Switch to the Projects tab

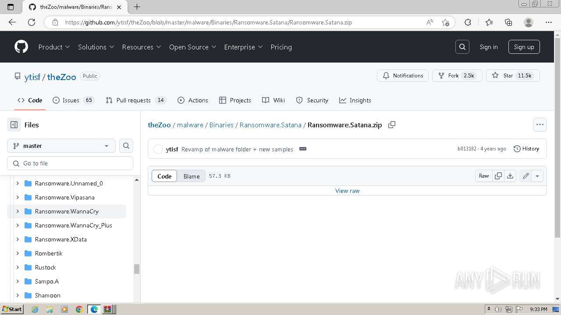[235, 100]
